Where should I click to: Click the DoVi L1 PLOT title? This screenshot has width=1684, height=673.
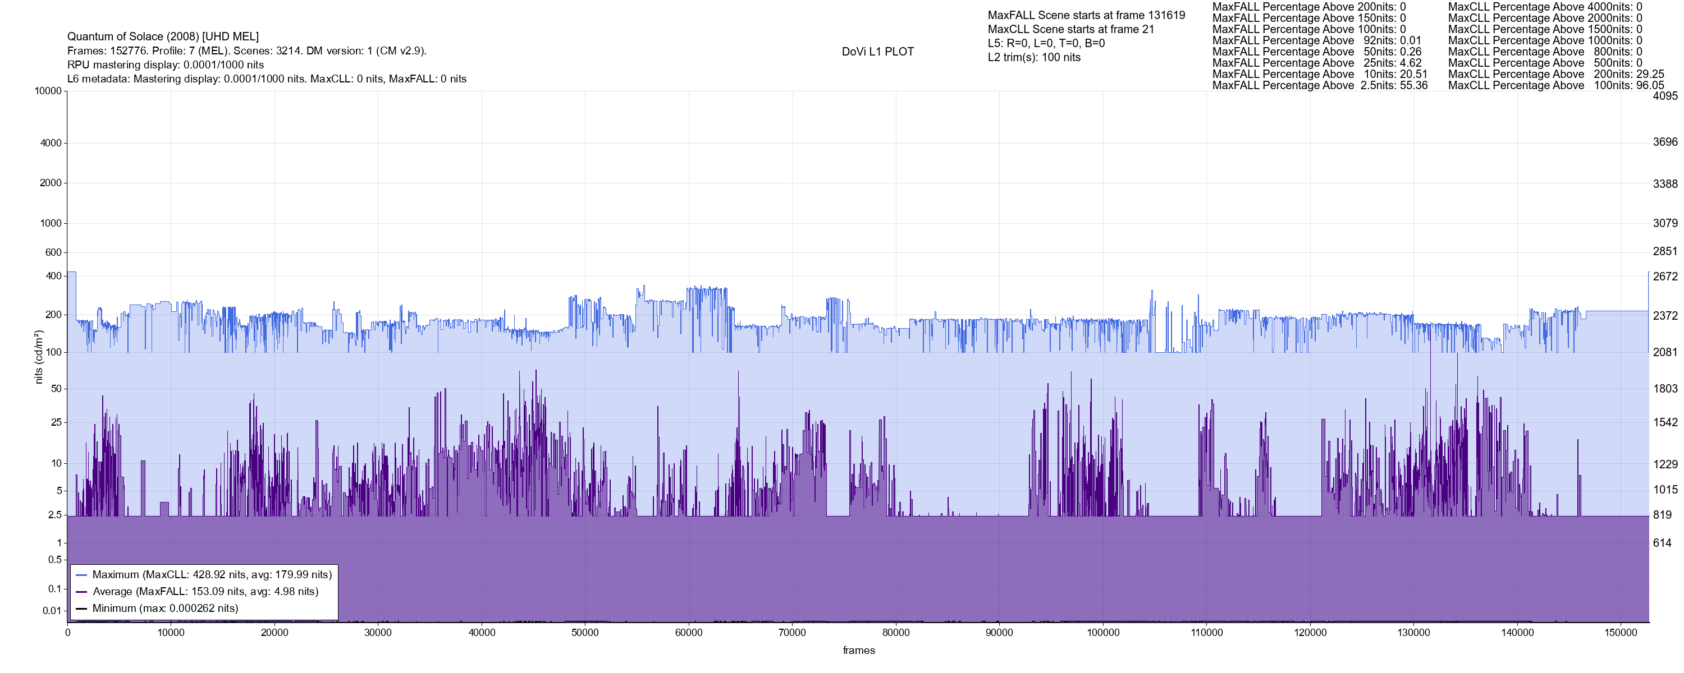[x=877, y=52]
